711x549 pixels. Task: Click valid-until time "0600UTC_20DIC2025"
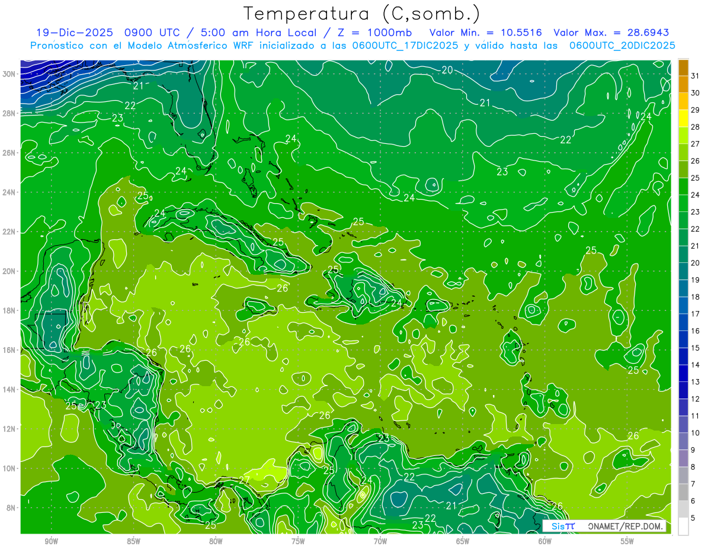click(622, 46)
